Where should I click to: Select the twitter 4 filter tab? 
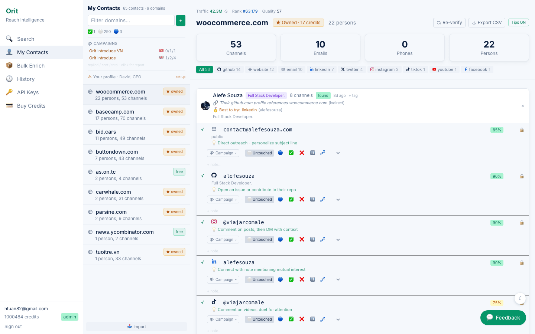(352, 69)
